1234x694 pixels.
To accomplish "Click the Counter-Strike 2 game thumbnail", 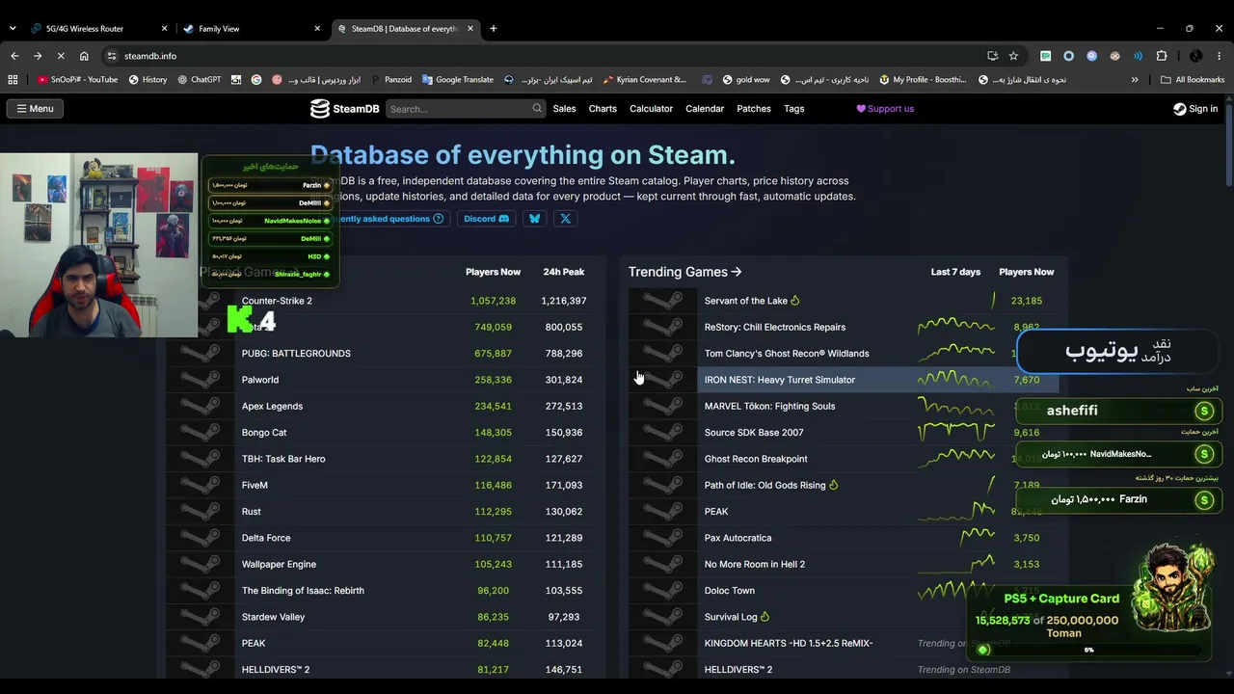I will (x=201, y=301).
